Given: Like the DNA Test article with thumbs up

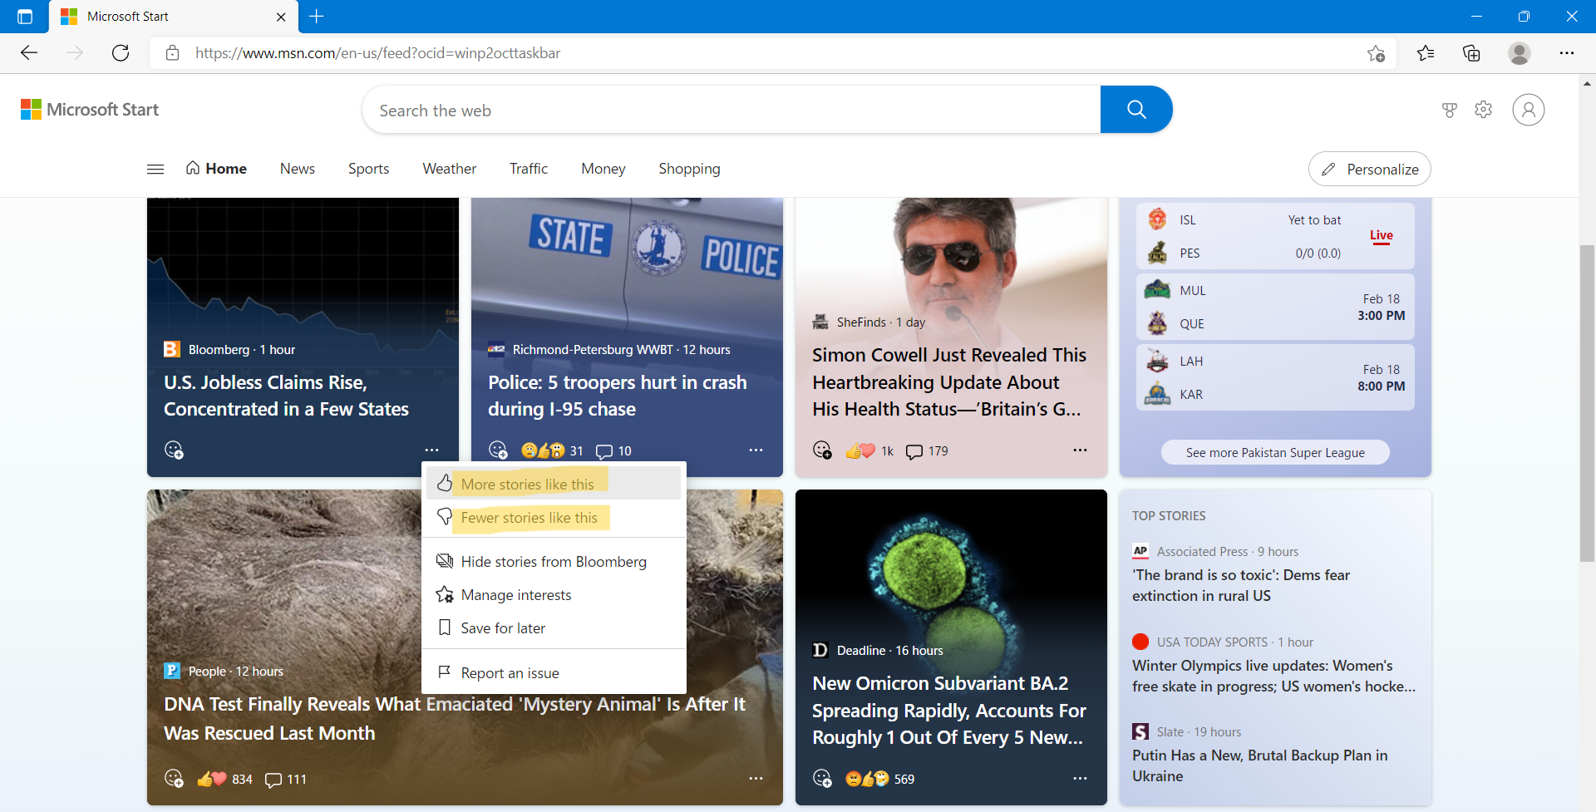Looking at the screenshot, I should point(207,779).
